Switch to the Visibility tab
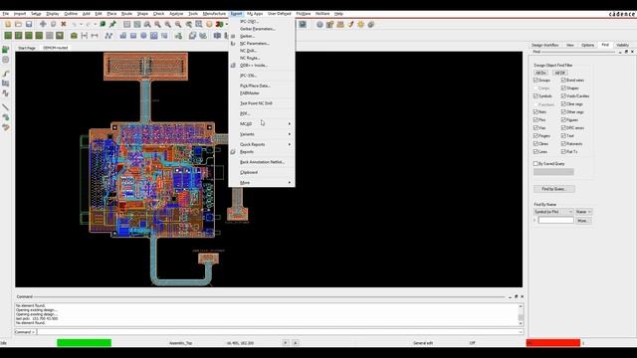 [x=622, y=45]
